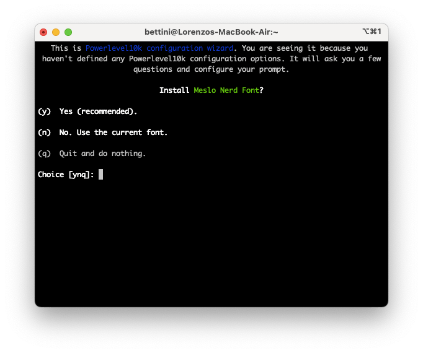Click the line questions and configure your prompt.
The image size is (423, 353).
pyautogui.click(x=211, y=69)
